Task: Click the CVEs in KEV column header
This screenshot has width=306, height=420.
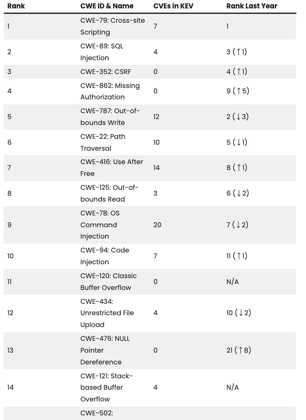Action: click(x=173, y=6)
